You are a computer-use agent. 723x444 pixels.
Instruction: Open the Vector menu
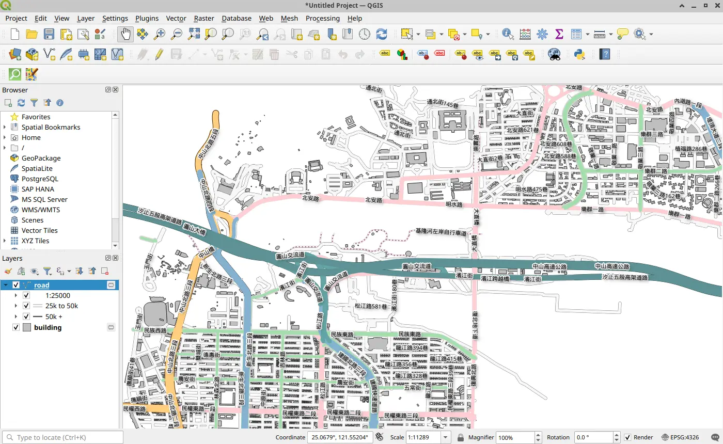point(176,18)
